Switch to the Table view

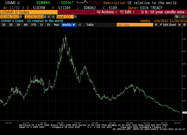click(x=90, y=25)
